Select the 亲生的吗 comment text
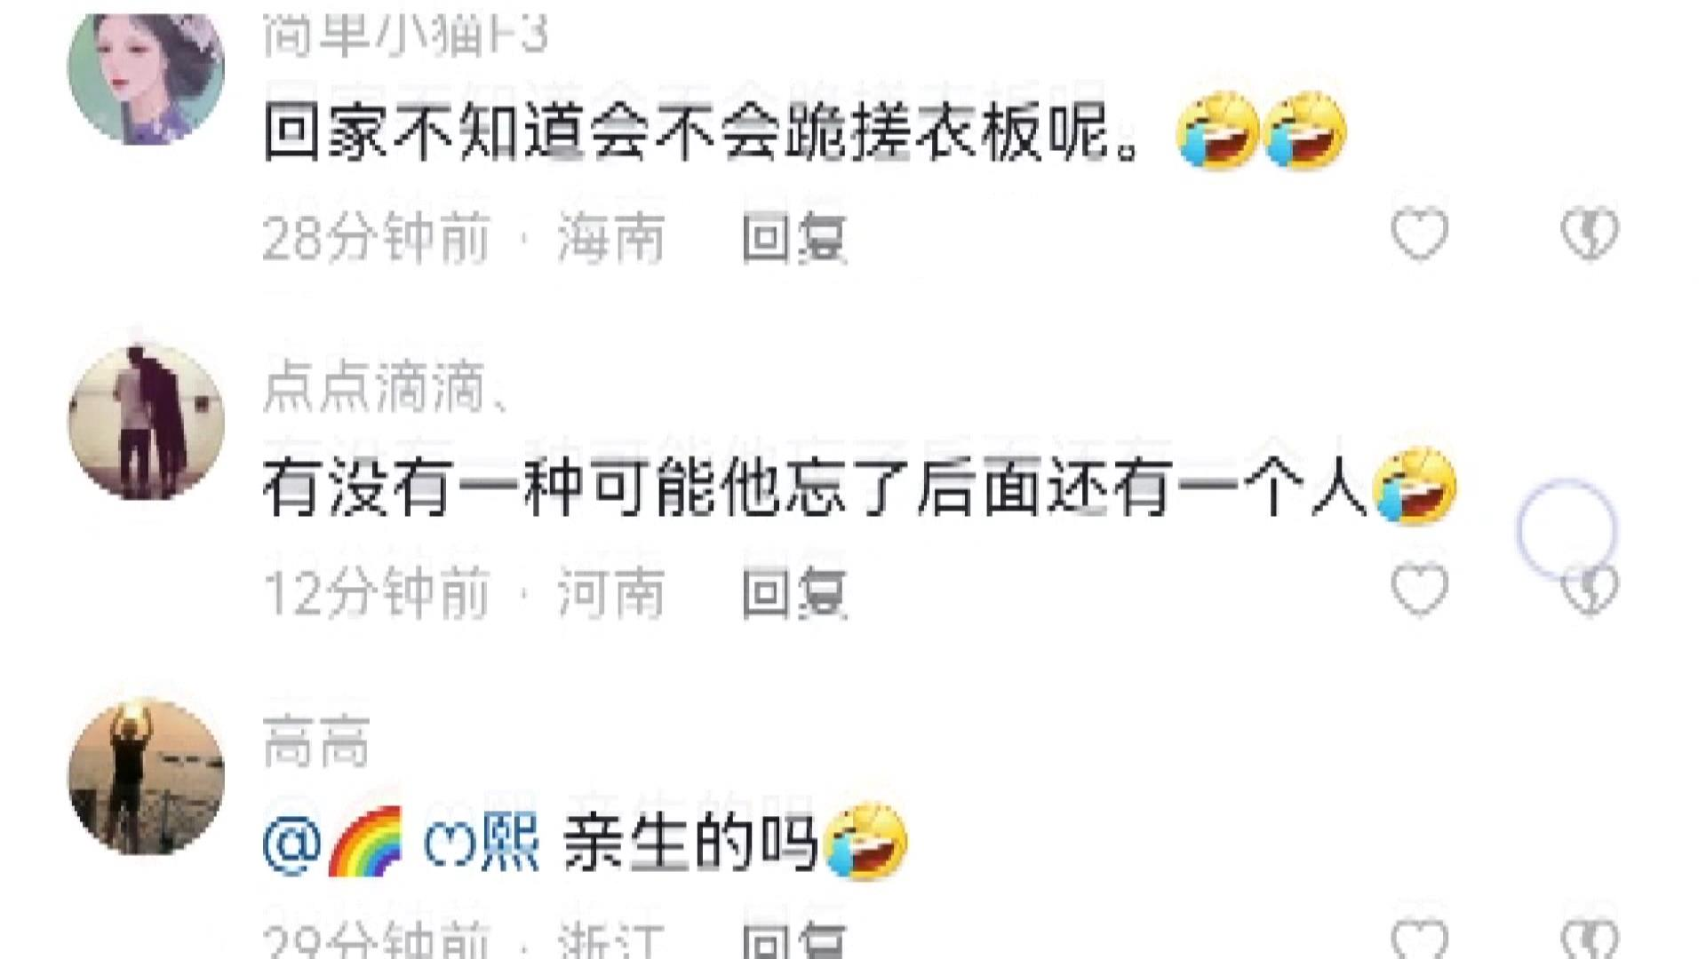 pos(690,843)
